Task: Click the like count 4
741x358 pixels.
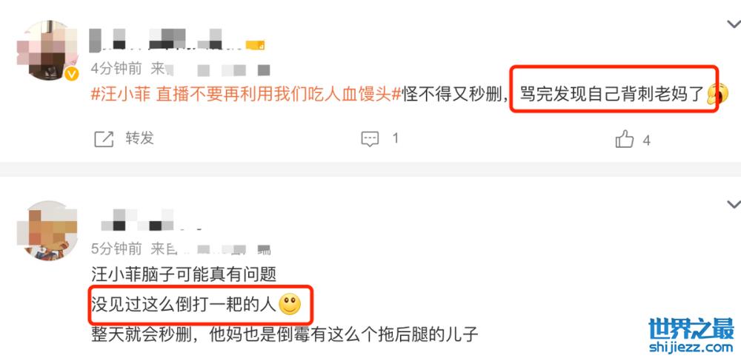Action: click(x=646, y=141)
